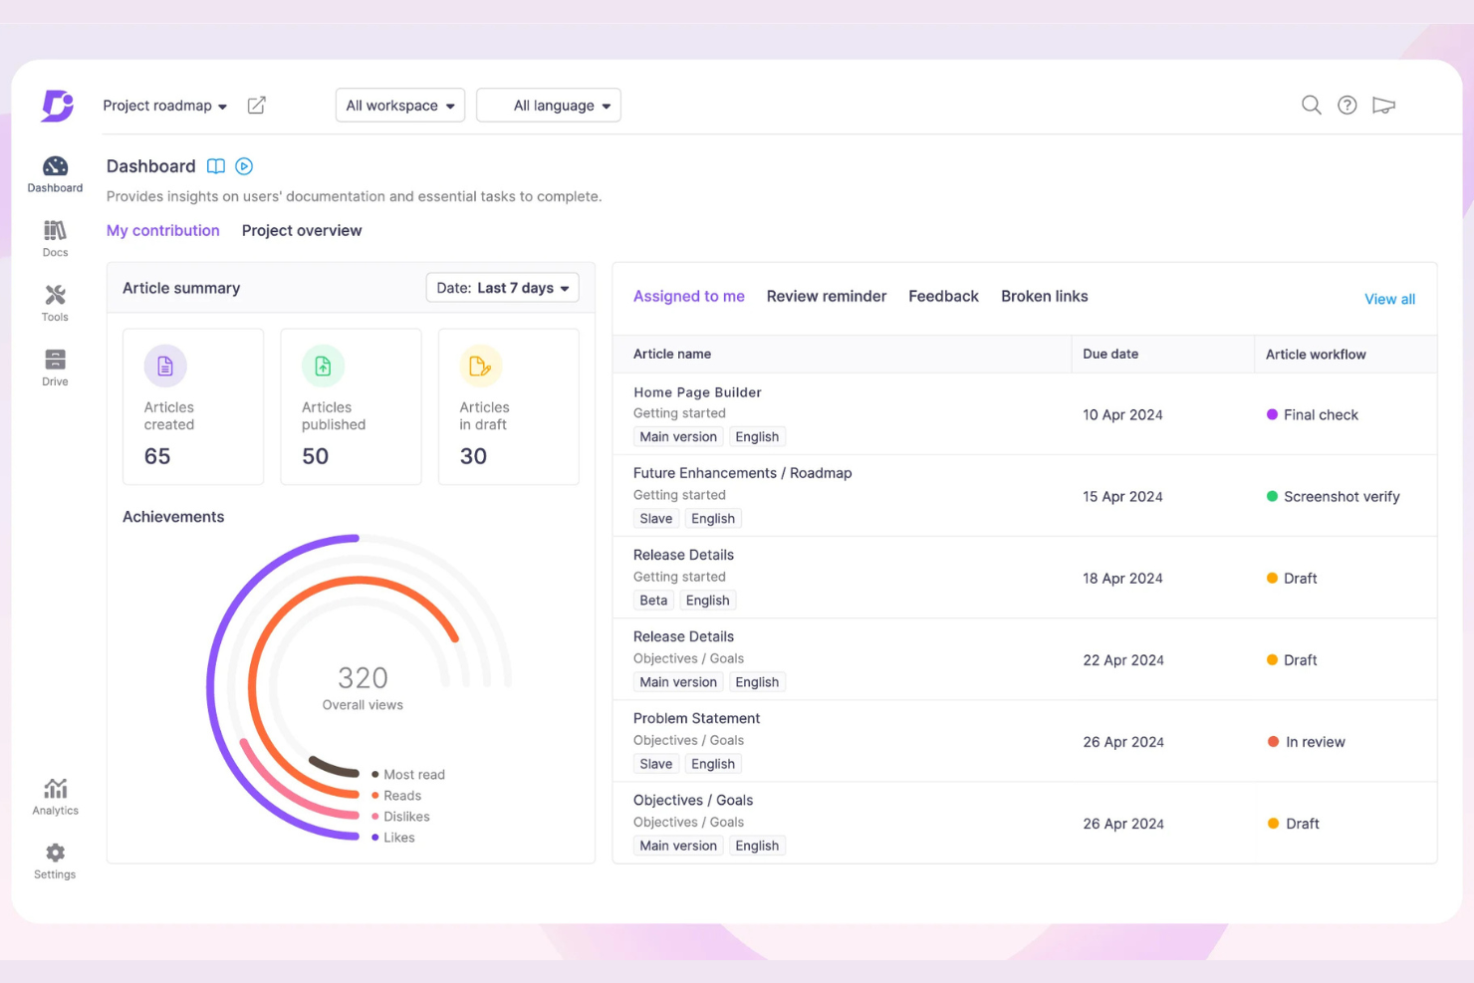This screenshot has height=983, width=1474.
Task: Click the search magnifier icon
Action: pyautogui.click(x=1311, y=105)
